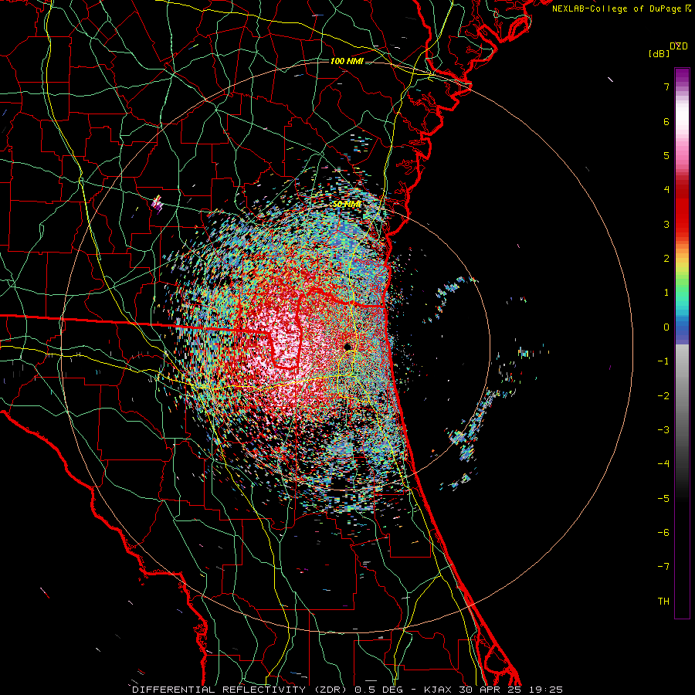Click the 100 NMI range ring label
The image size is (695, 695).
(x=347, y=61)
